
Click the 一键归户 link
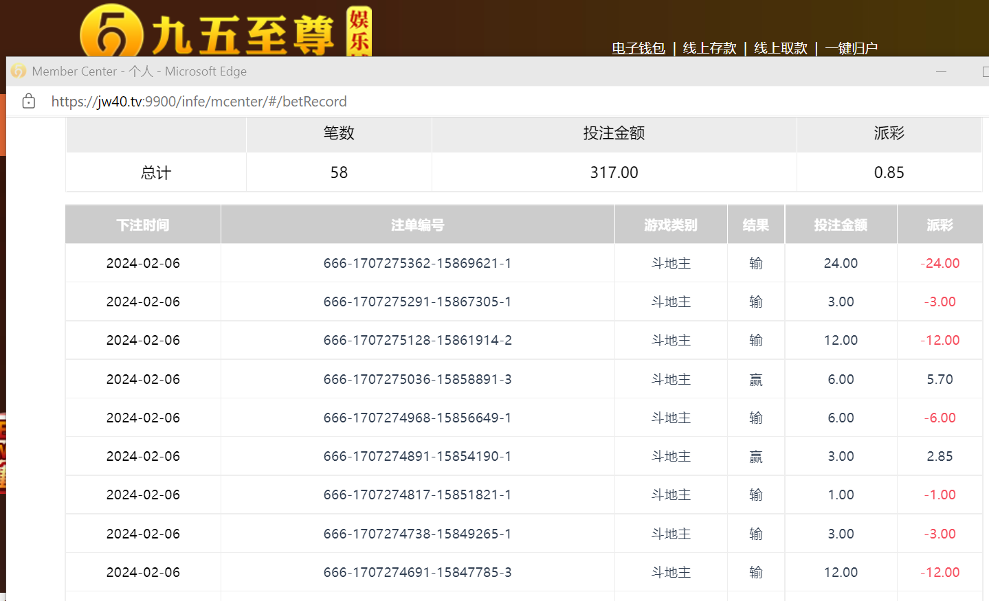point(851,48)
